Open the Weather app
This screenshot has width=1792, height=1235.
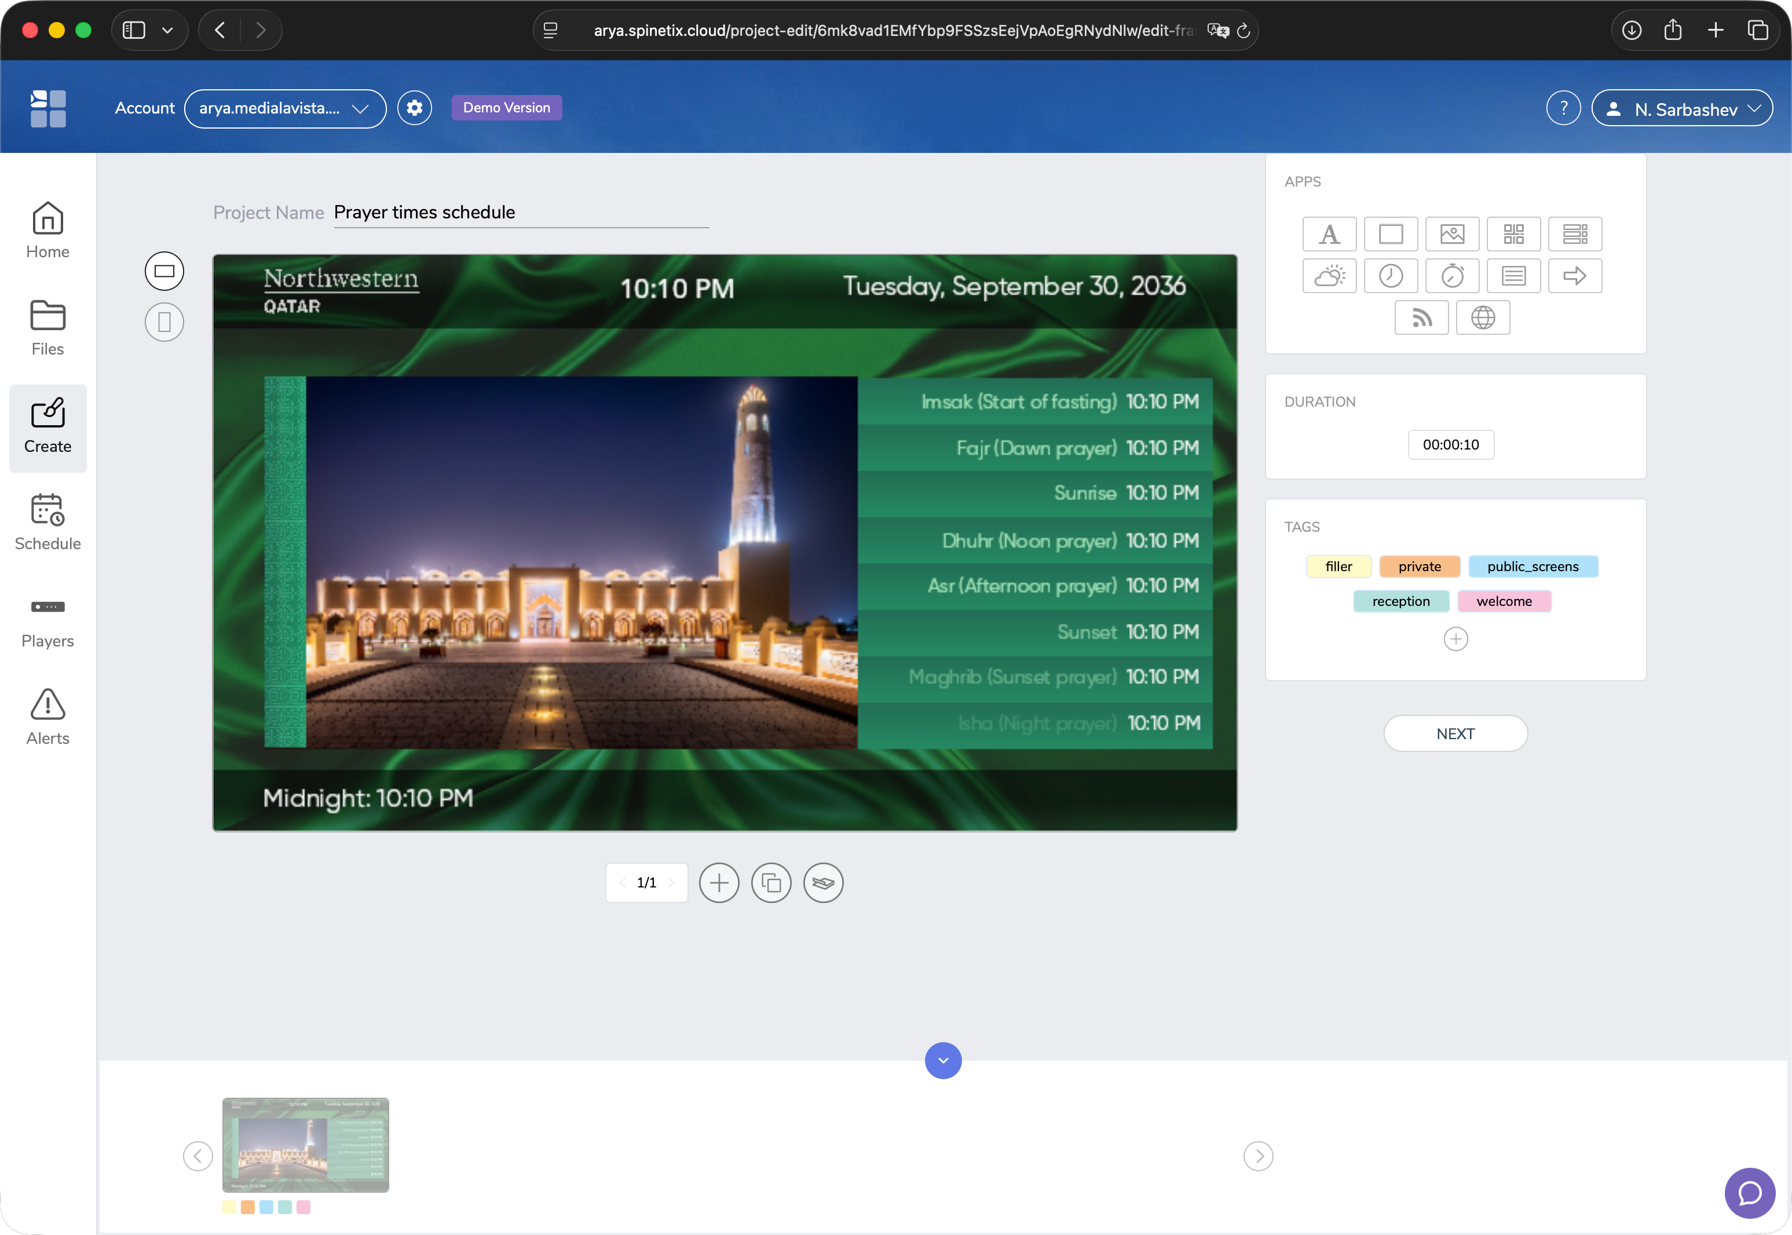click(1329, 276)
